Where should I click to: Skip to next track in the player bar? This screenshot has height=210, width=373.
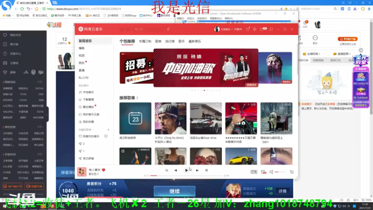[197, 170]
